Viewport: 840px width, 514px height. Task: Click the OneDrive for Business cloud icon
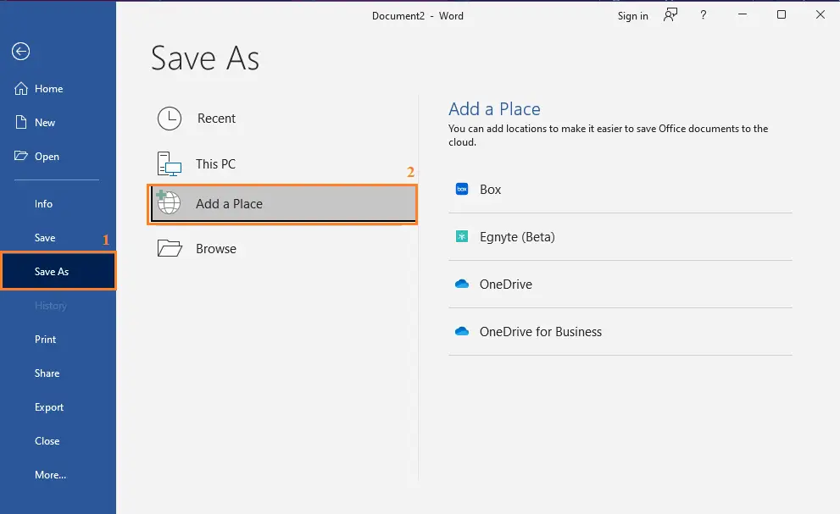pos(462,331)
